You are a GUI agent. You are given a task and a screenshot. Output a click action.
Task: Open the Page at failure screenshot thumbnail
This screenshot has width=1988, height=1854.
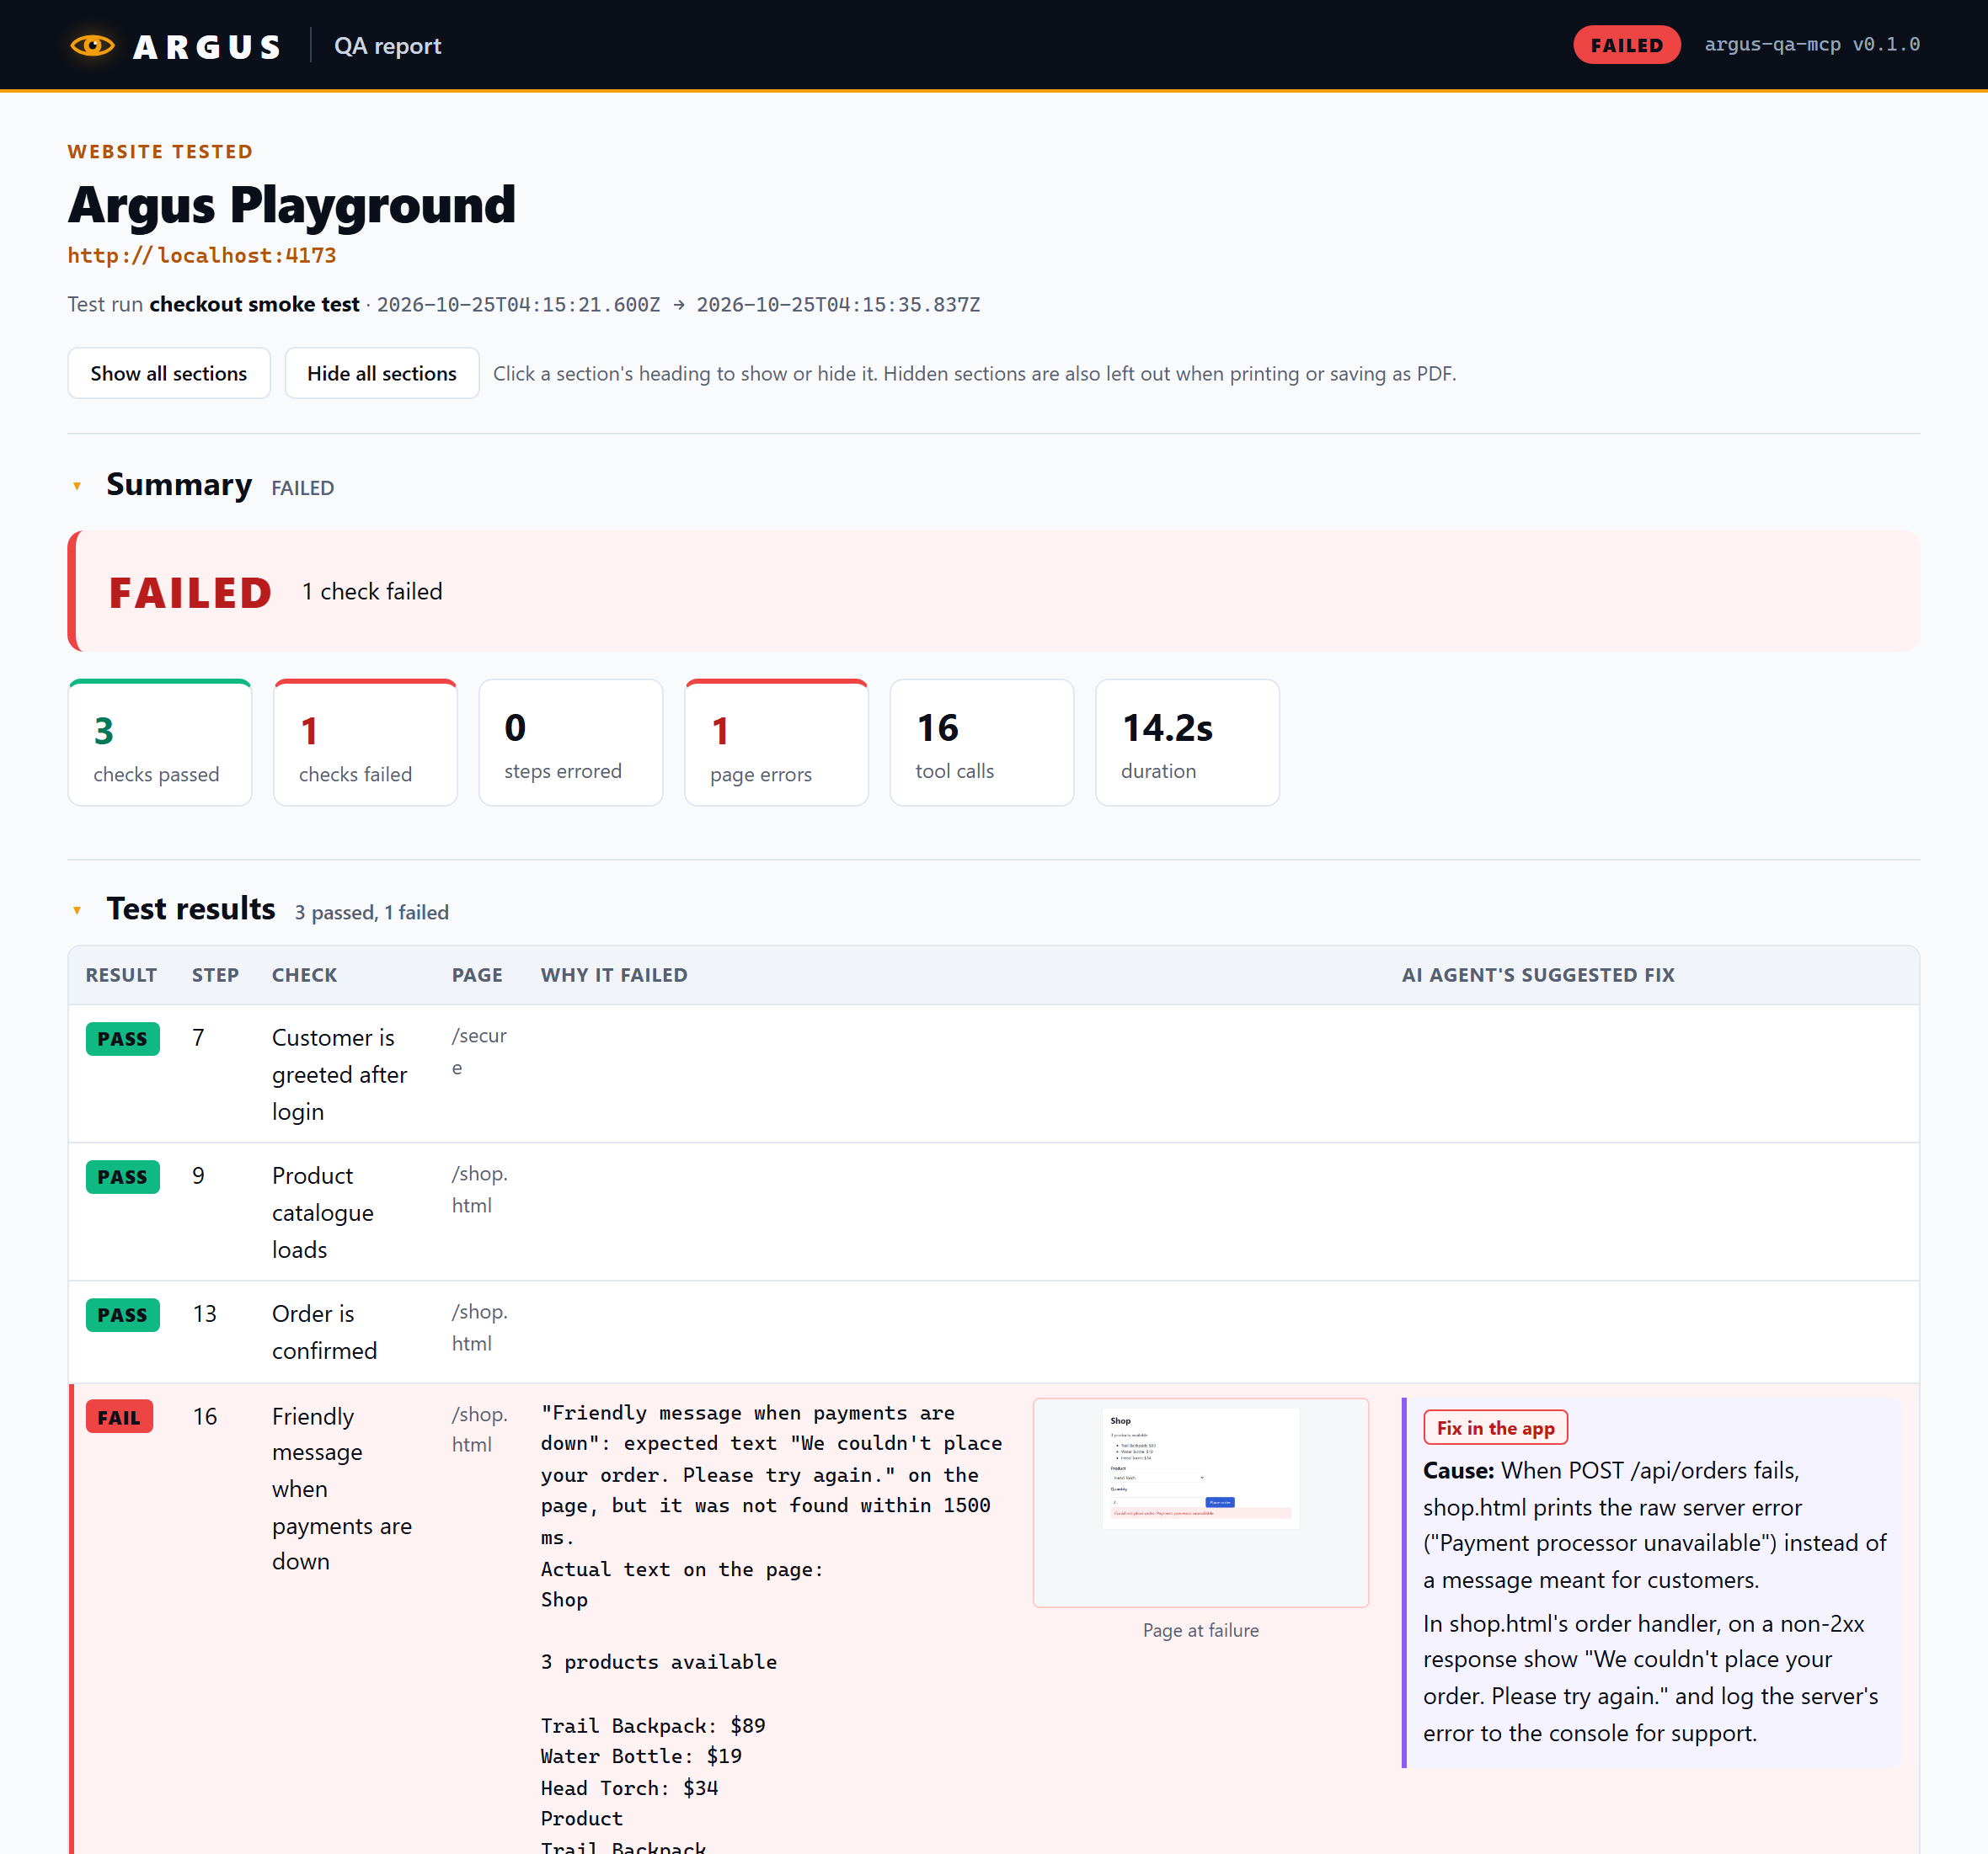coord(1200,1502)
